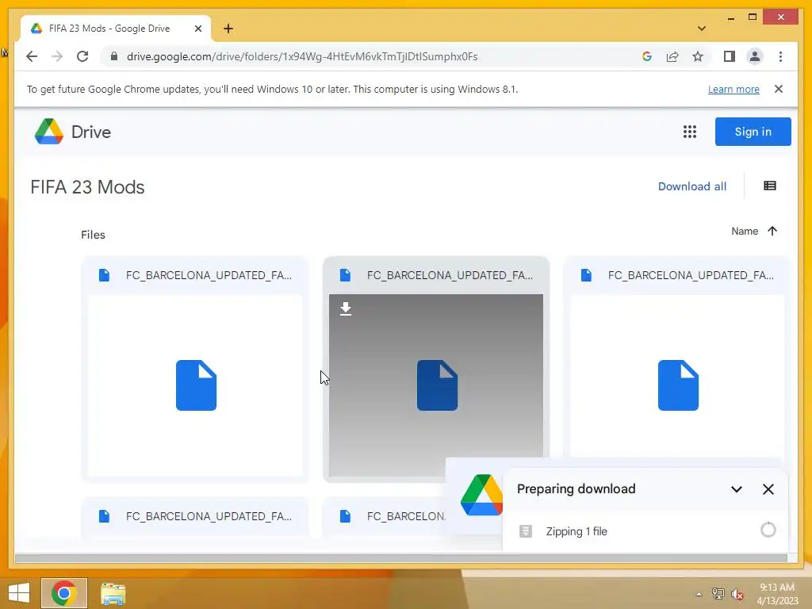Bookmark this page with the star icon
The width and height of the screenshot is (812, 609).
[698, 56]
